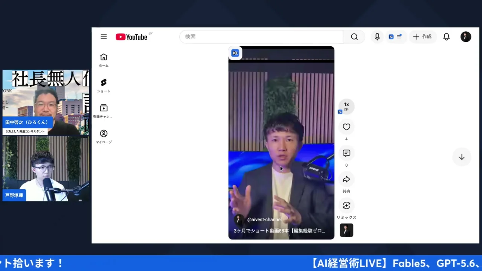This screenshot has height=271, width=482.
Task: Click the channel avatar on the Short
Action: coord(239,220)
